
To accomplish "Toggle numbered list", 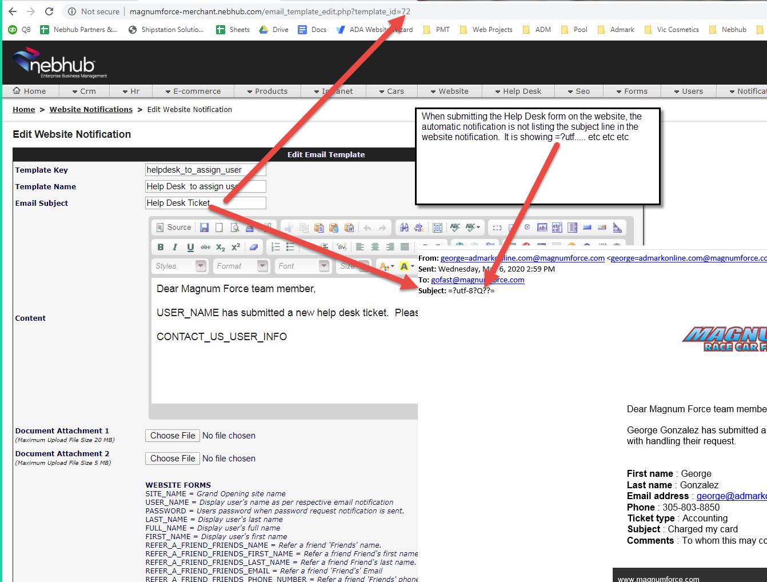I will coord(275,247).
